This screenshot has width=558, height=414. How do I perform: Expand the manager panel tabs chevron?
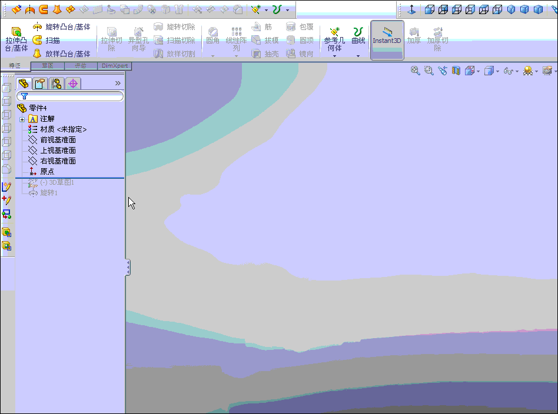118,84
